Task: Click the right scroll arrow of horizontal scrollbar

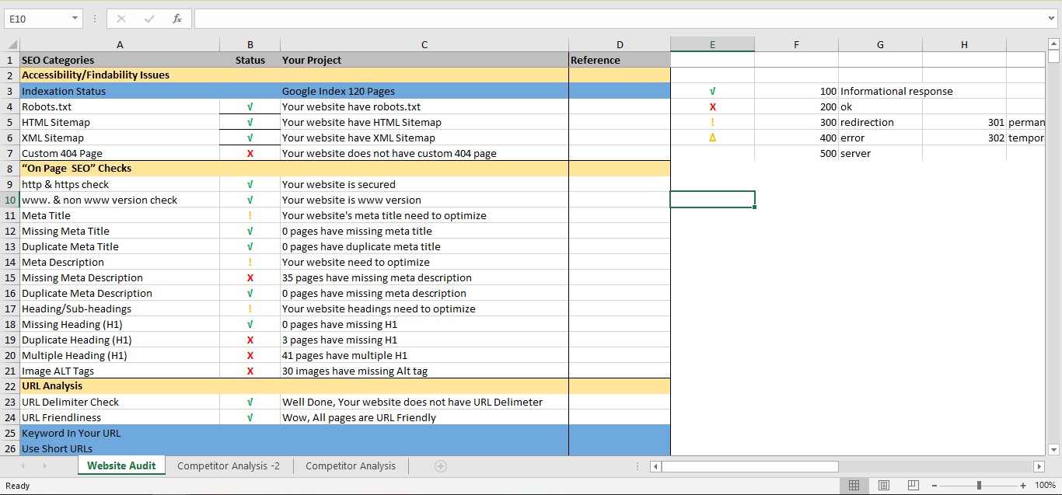Action: pyautogui.click(x=1040, y=465)
